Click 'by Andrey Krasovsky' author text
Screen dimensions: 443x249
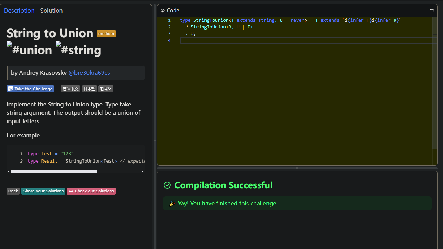[x=39, y=73]
